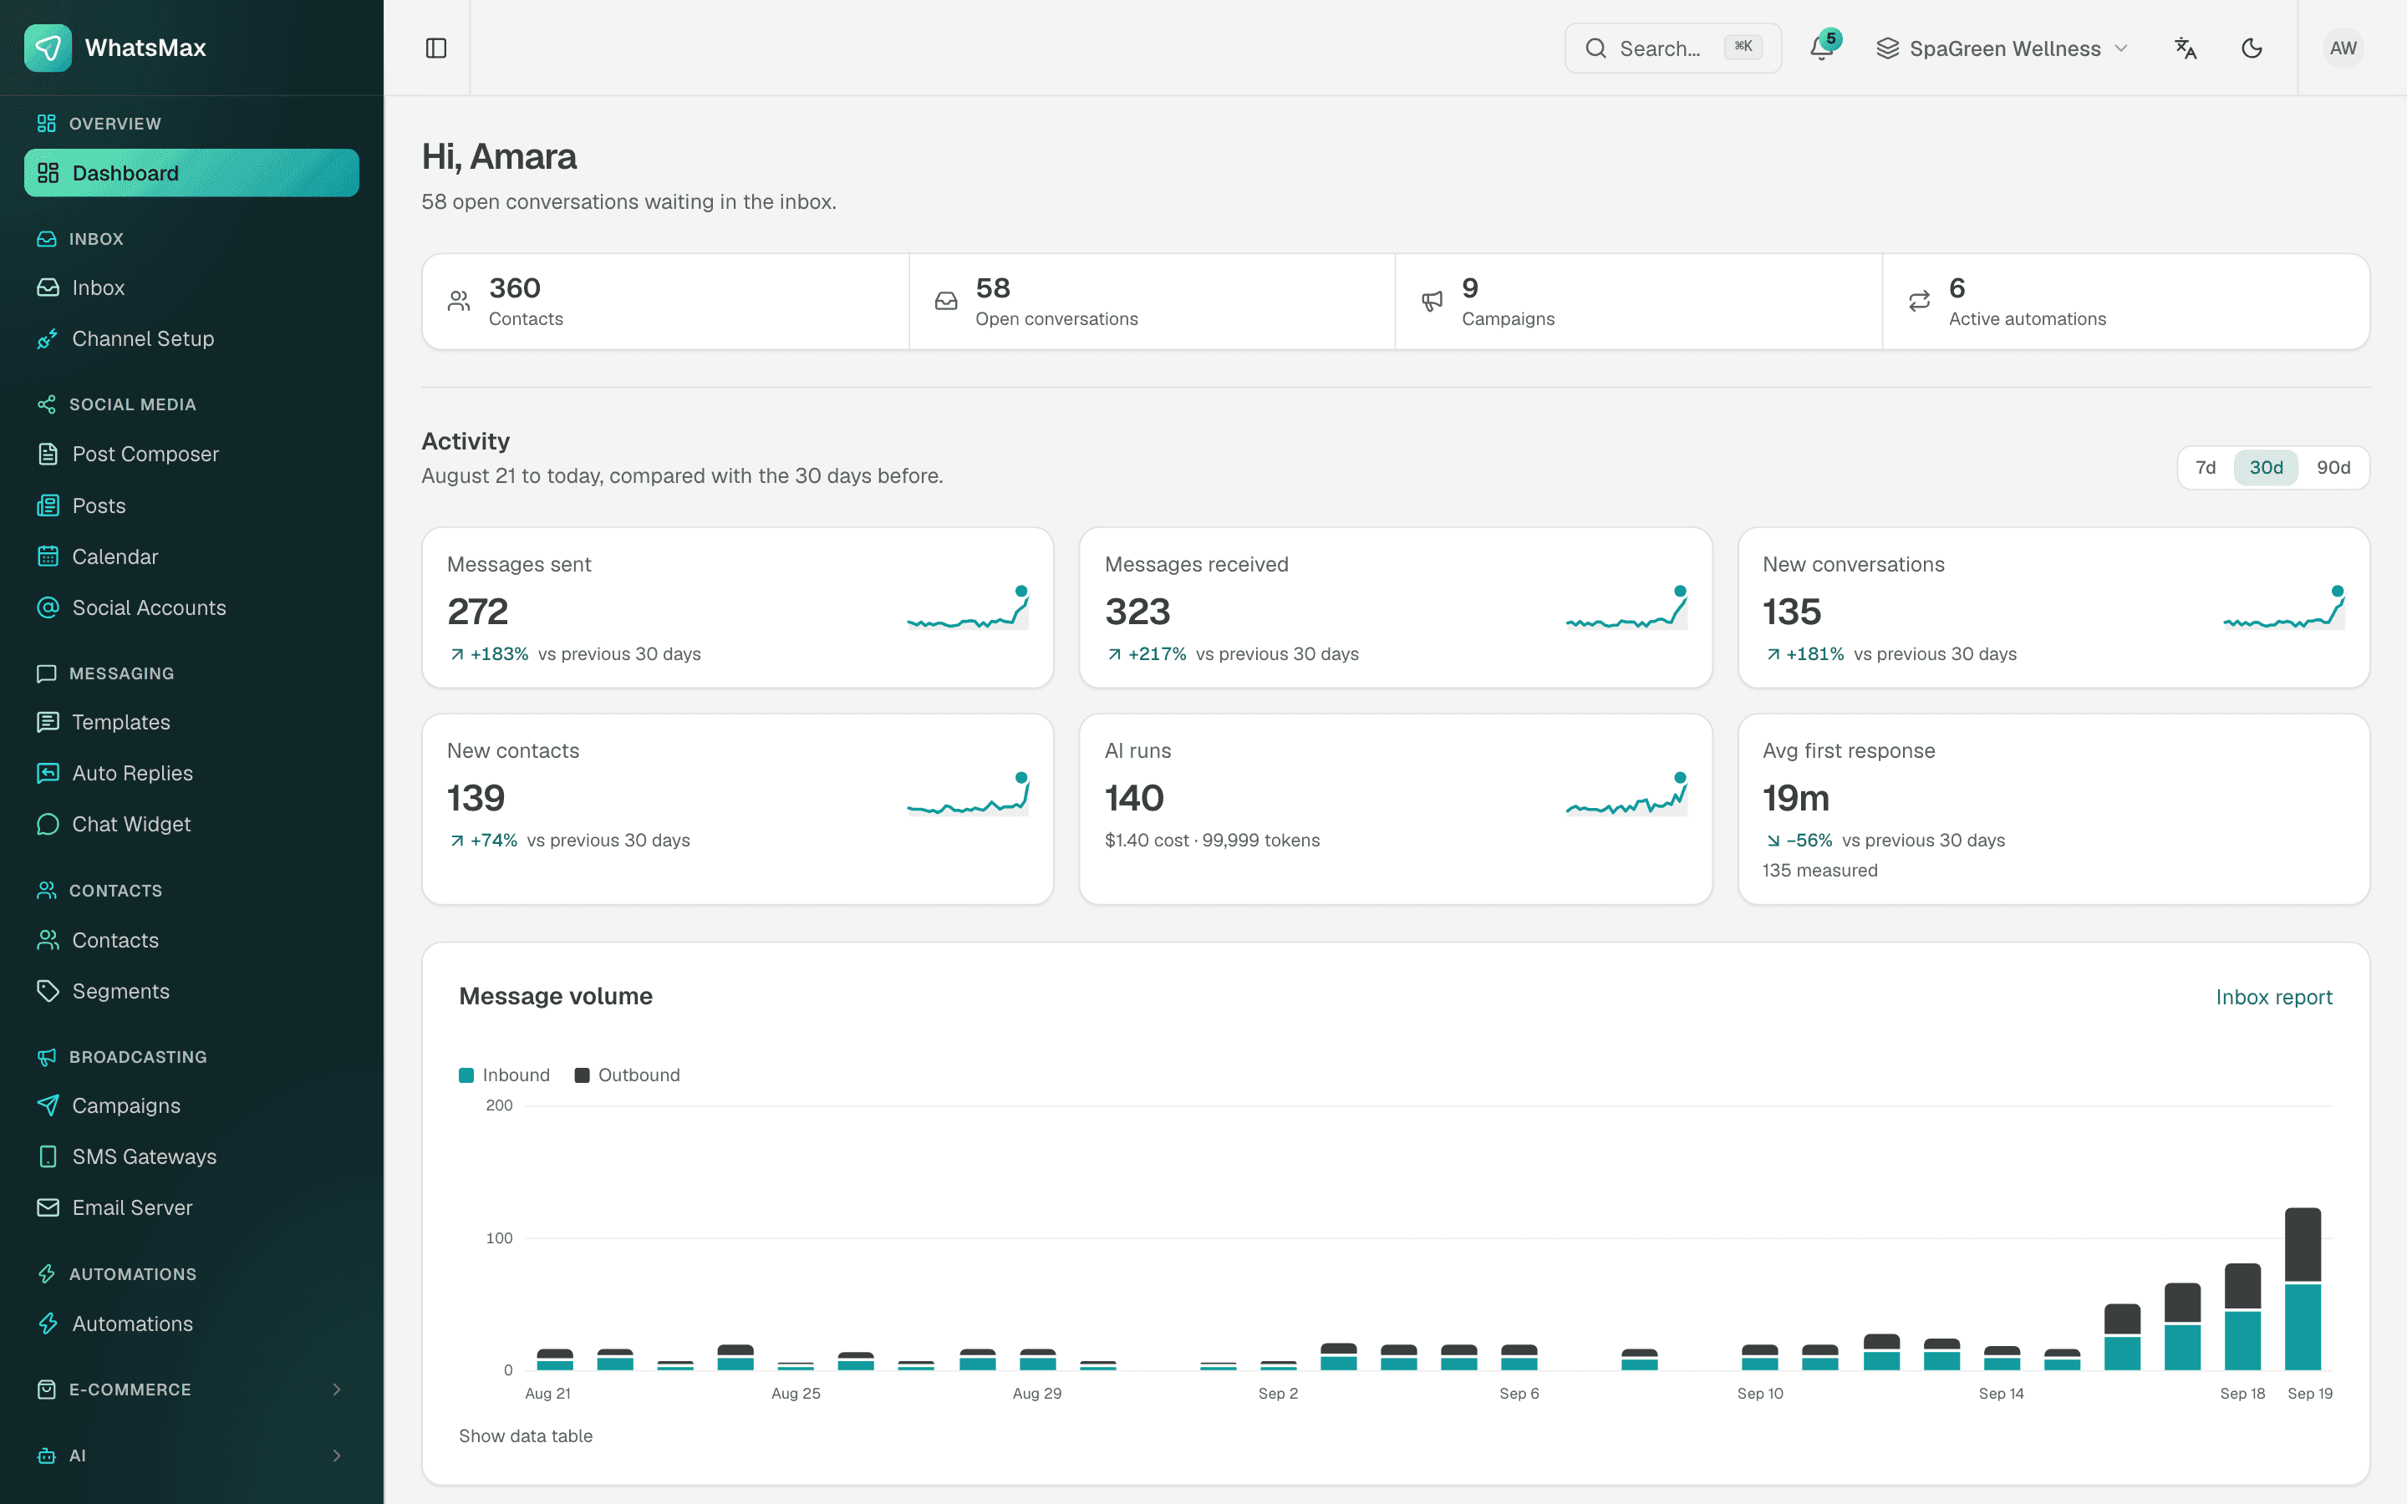Click the Avg first response card

point(2053,809)
